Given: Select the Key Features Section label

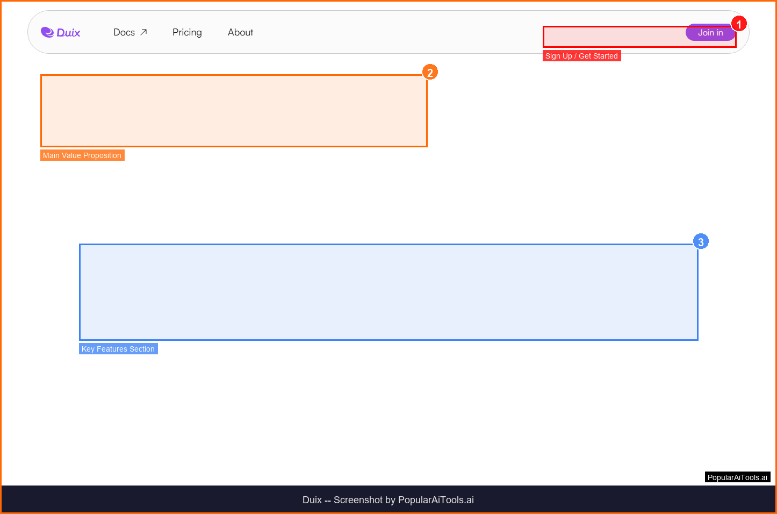Looking at the screenshot, I should click(x=118, y=349).
